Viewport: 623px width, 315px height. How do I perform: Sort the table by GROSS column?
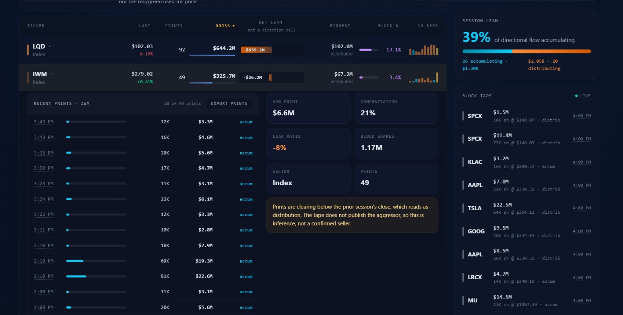click(225, 26)
